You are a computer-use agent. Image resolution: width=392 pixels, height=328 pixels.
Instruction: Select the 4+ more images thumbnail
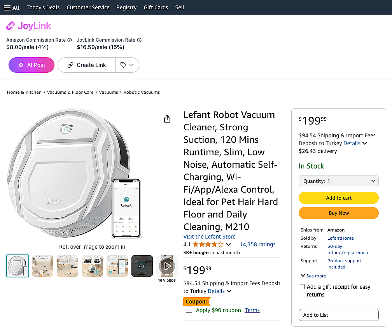[142, 266]
